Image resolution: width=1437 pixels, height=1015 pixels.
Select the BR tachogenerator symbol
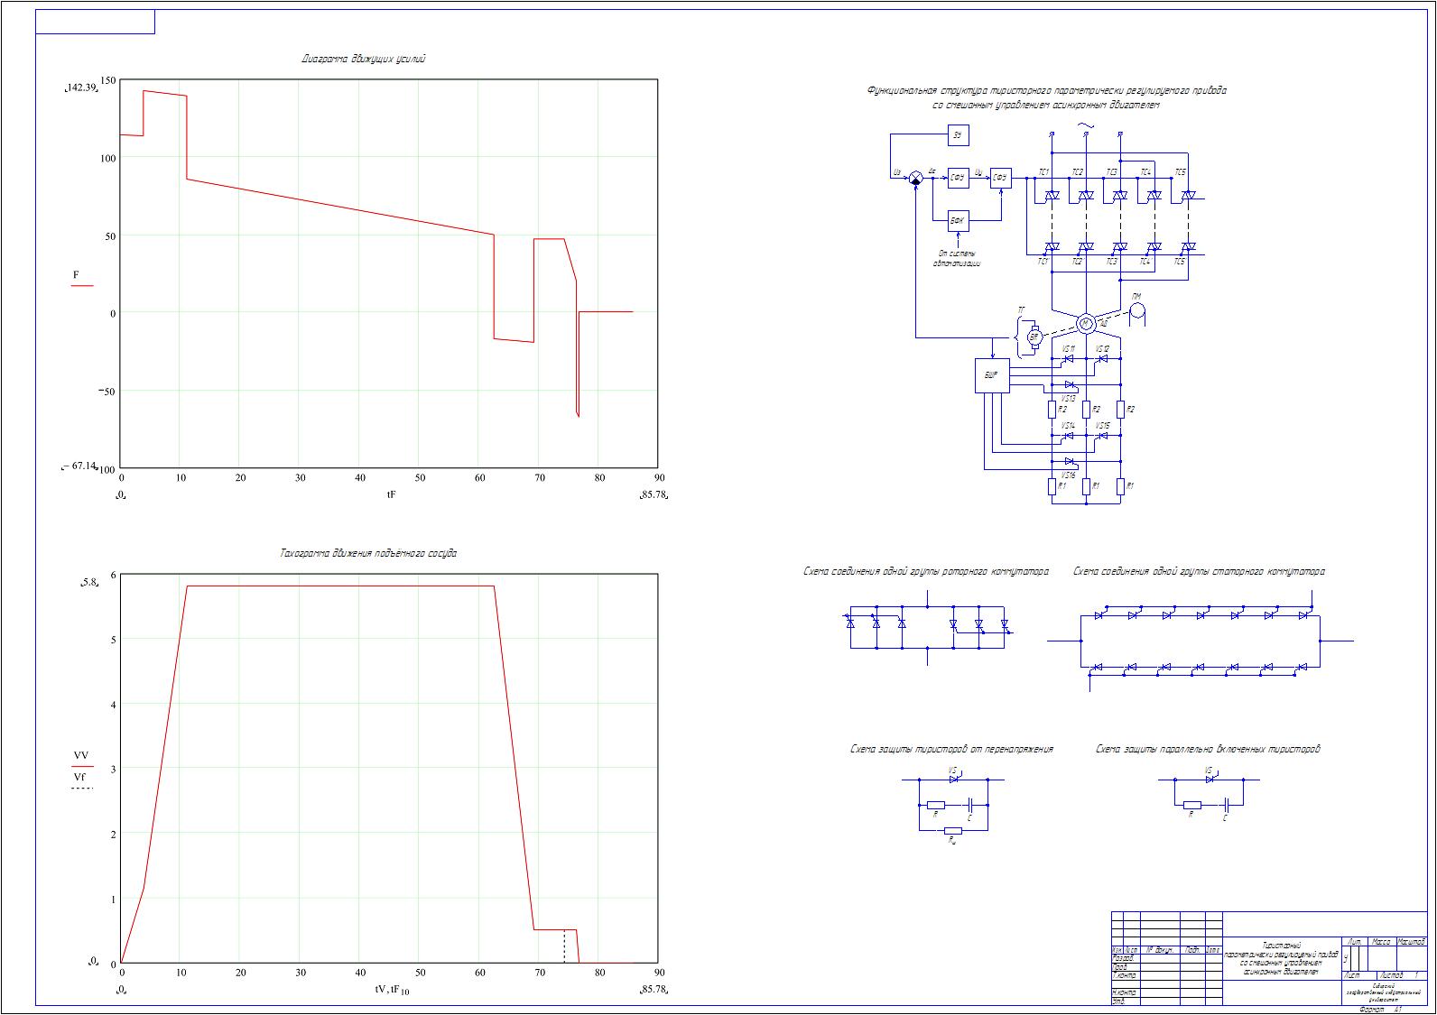tap(1034, 337)
